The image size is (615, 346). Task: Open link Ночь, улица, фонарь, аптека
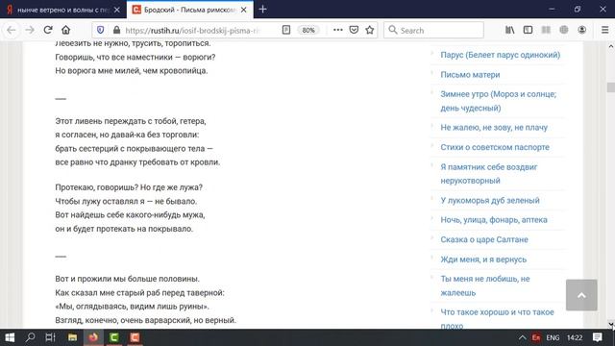pyautogui.click(x=494, y=220)
